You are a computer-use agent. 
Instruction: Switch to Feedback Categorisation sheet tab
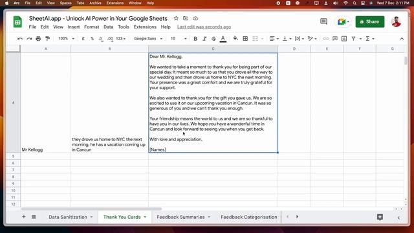click(x=248, y=217)
